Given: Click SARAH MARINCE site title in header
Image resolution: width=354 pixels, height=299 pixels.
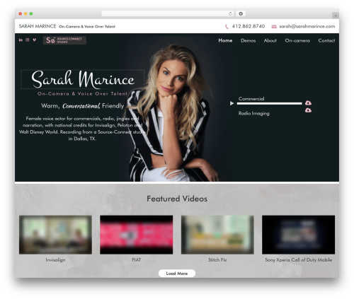Looking at the screenshot, I should pos(38,26).
